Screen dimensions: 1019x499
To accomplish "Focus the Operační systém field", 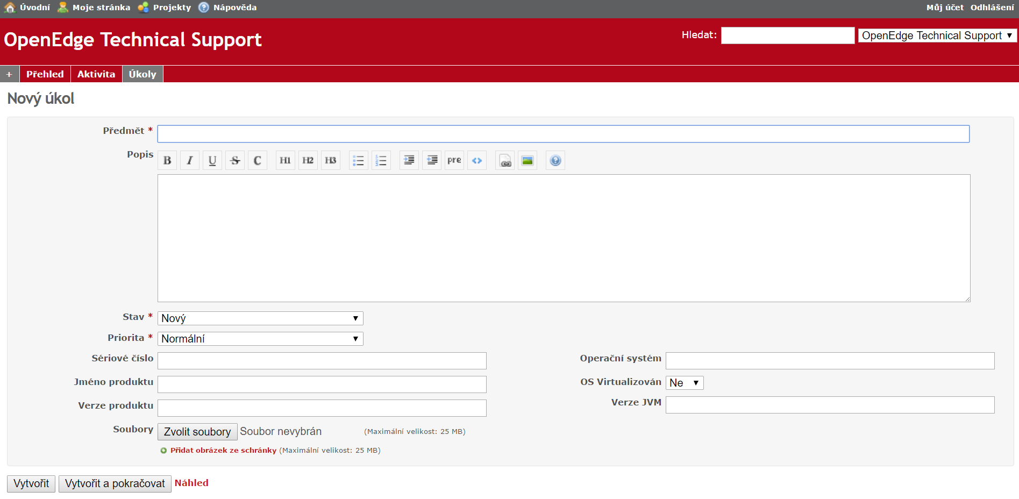I will (830, 361).
